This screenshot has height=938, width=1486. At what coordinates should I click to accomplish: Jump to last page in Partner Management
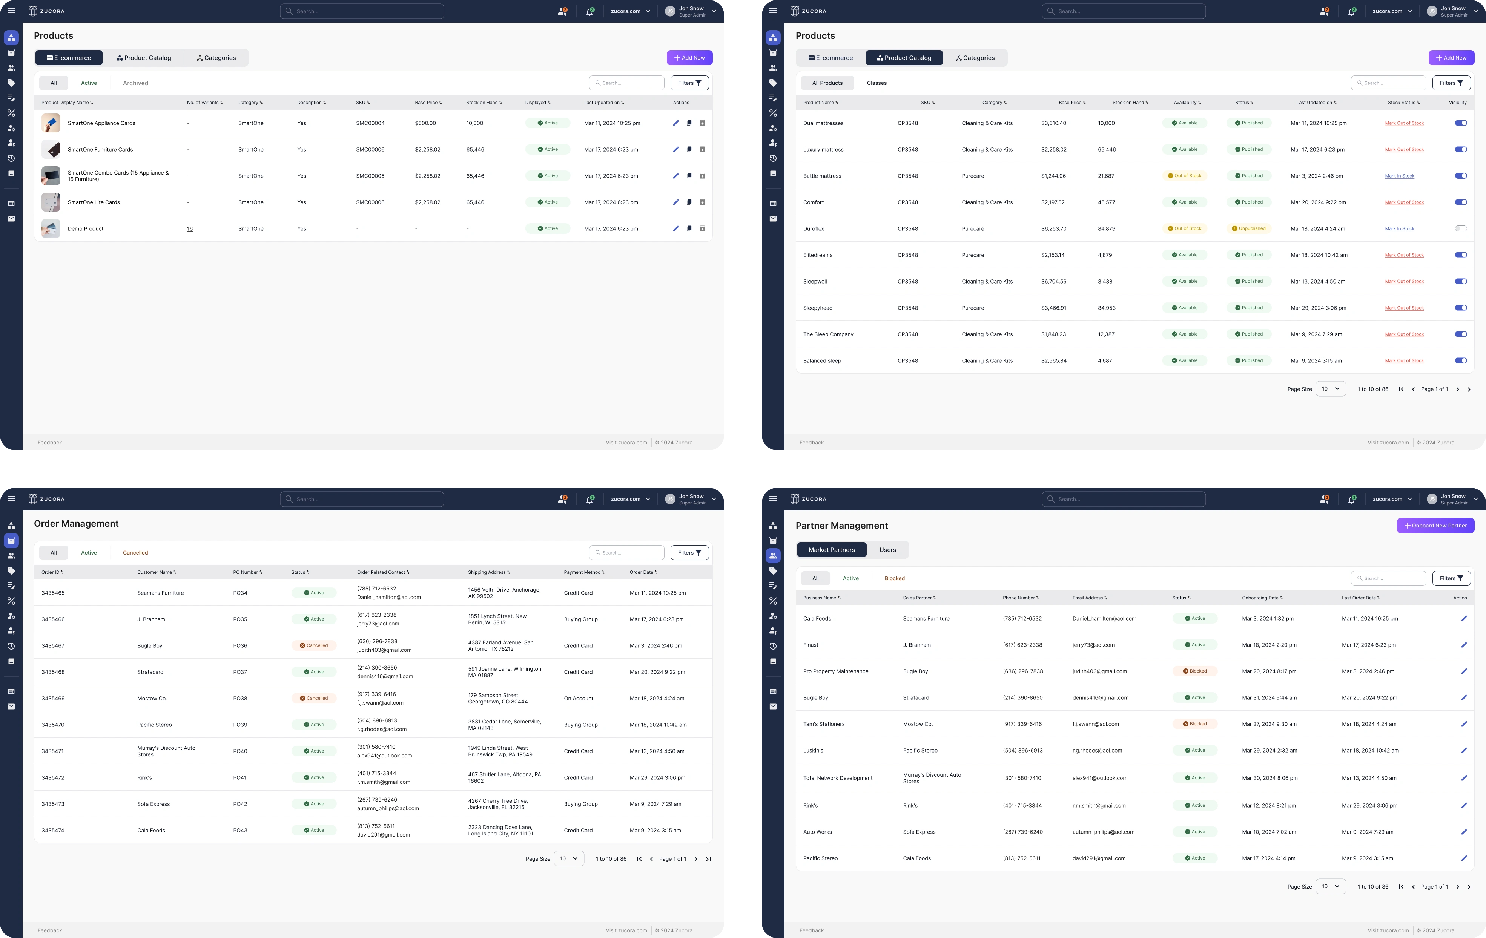click(1470, 887)
